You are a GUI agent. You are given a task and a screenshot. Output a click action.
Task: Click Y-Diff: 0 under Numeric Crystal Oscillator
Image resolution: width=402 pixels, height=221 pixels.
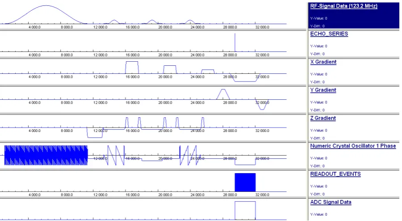pos(317,166)
